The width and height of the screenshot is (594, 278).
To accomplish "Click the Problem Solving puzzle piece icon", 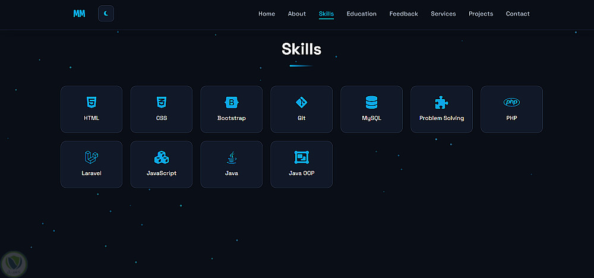I will click(x=441, y=102).
